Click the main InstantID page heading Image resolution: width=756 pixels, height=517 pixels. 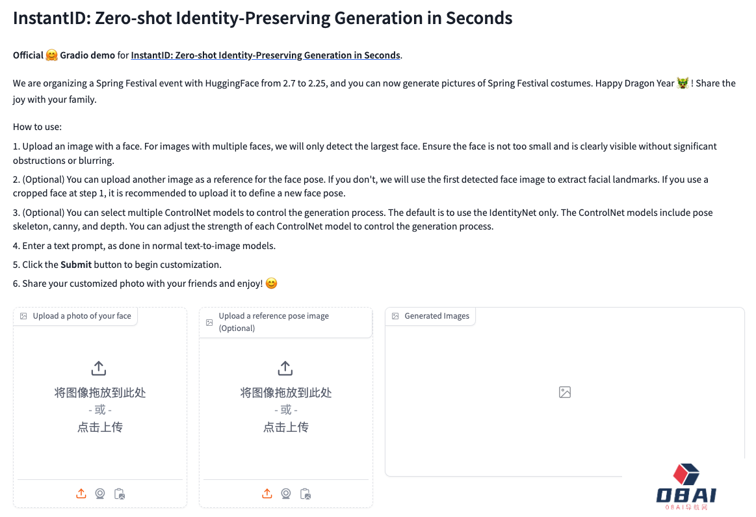(263, 18)
